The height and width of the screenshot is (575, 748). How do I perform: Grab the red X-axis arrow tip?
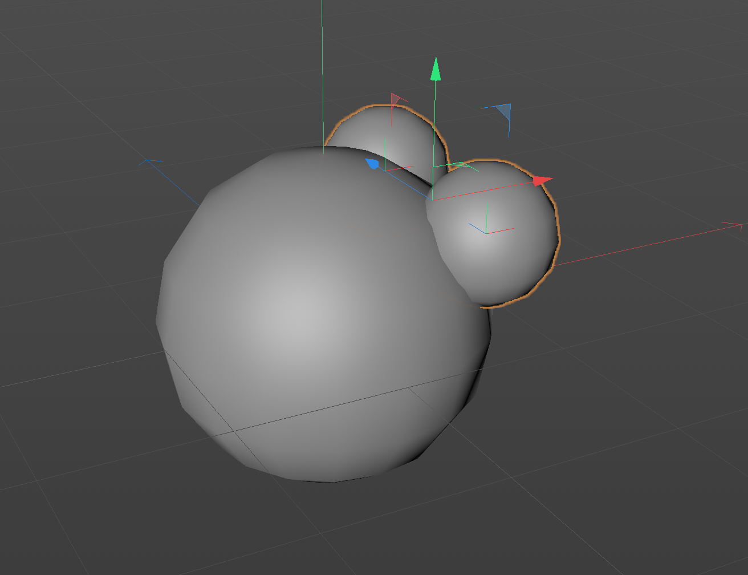tap(542, 181)
